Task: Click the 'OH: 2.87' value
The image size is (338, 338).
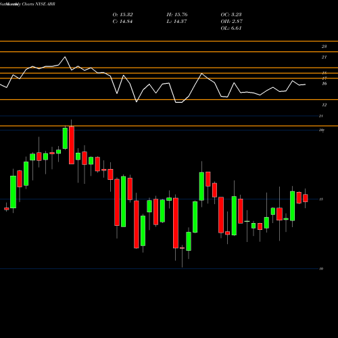Action: click(231, 22)
